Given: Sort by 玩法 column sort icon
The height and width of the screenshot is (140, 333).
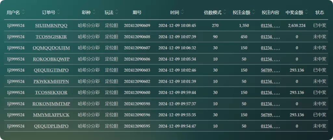Looking at the screenshot, I should [117, 13].
